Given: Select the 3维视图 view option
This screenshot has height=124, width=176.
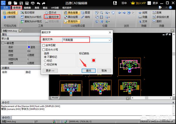Looking at the screenshot, I should pos(9,17).
